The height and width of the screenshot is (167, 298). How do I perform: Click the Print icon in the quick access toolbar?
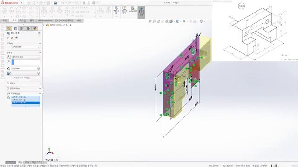[55, 3]
